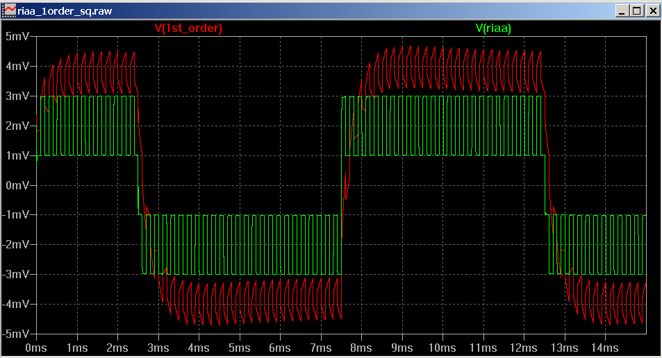Viewport: 662px width, 358px height.
Task: Click the 0mV vertical axis label
Action: (17, 185)
